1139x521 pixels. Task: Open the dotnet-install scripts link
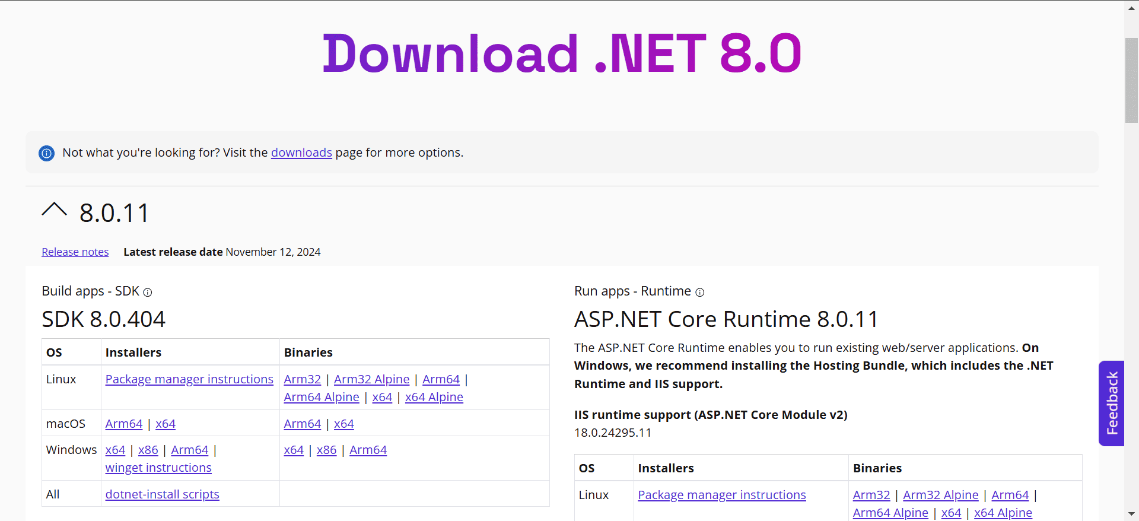[163, 494]
